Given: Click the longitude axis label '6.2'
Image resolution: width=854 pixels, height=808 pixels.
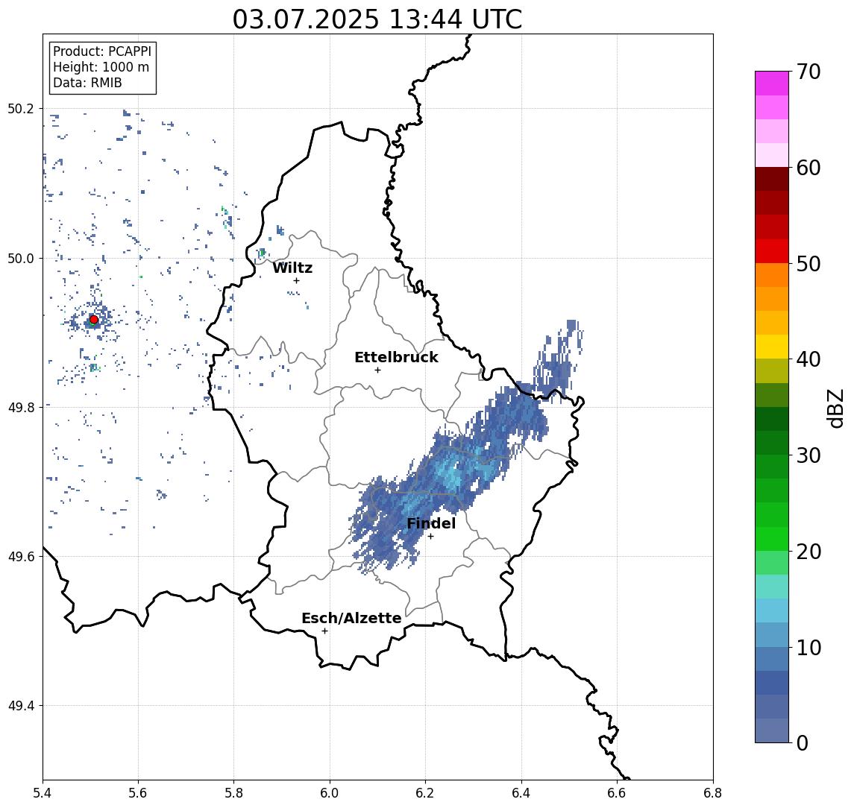Looking at the screenshot, I should click(x=425, y=793).
